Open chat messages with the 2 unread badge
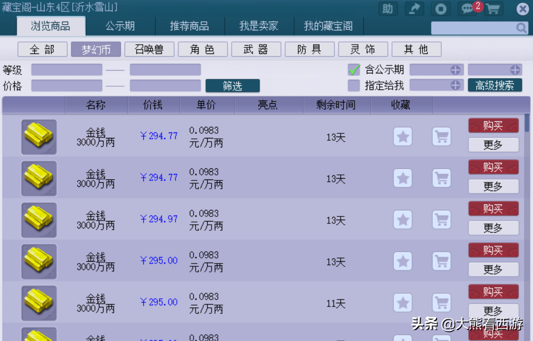This screenshot has height=341, width=533. click(467, 8)
